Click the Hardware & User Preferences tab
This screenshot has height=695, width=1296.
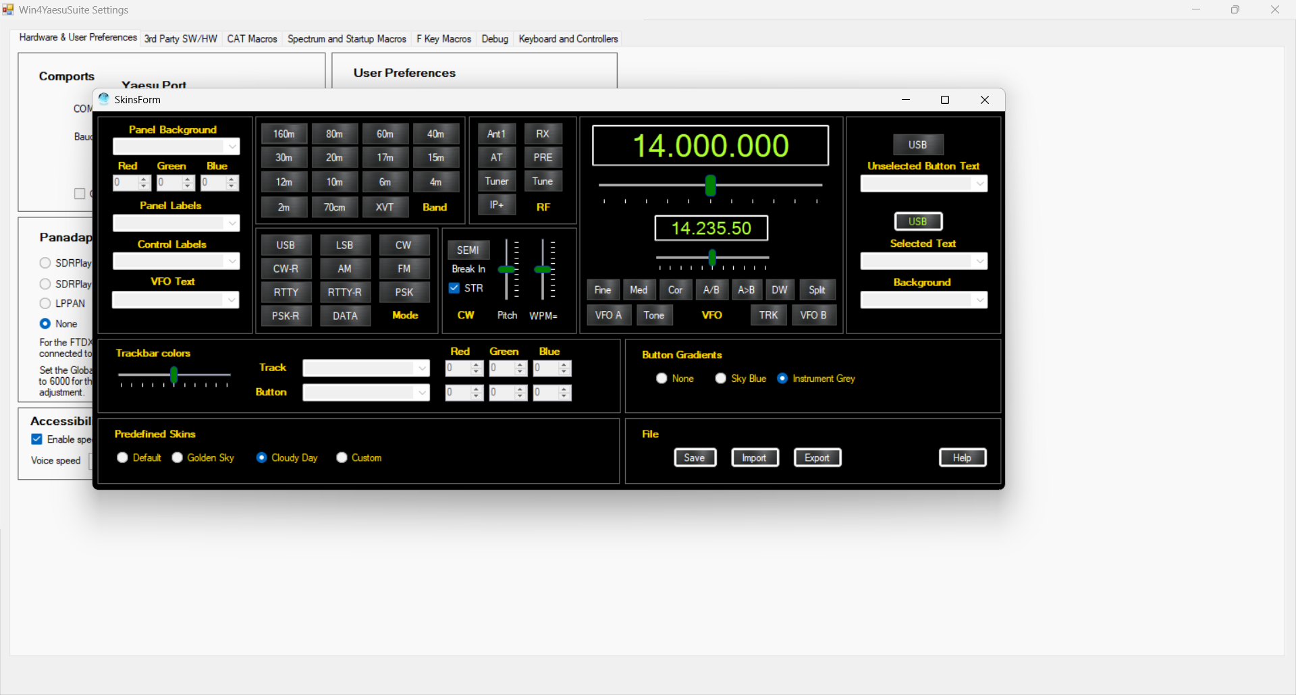pyautogui.click(x=78, y=37)
